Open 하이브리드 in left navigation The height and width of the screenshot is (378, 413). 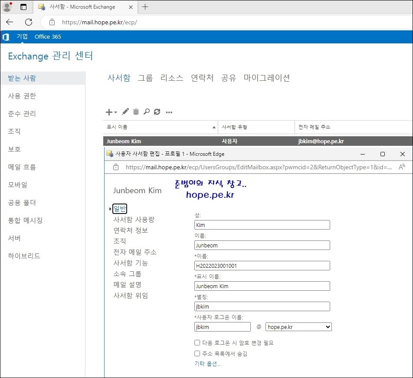[24, 256]
